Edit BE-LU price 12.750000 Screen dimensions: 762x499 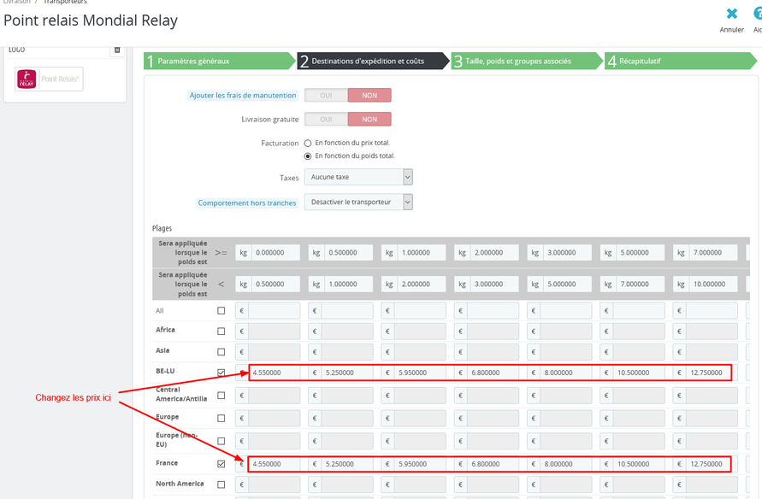pyautogui.click(x=712, y=373)
